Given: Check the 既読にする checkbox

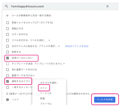Looking at the screenshot, I should pos(8,28).
